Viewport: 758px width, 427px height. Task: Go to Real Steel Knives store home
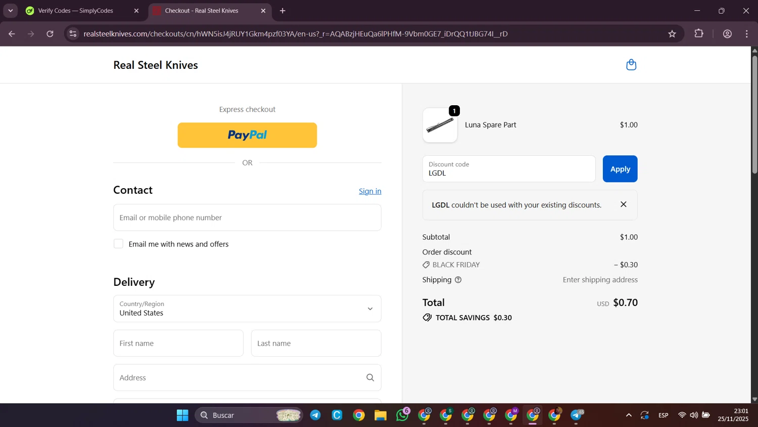click(x=156, y=65)
